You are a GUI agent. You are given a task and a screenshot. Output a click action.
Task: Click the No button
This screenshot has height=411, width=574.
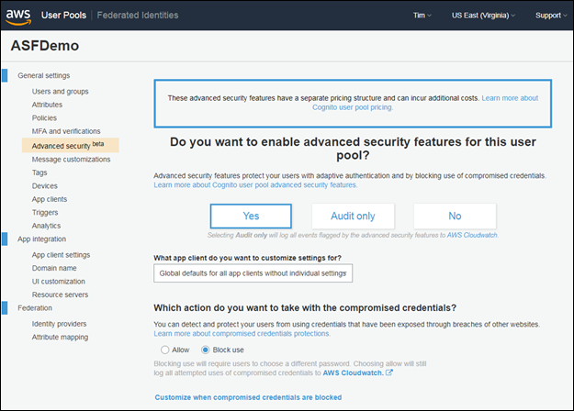(x=455, y=217)
